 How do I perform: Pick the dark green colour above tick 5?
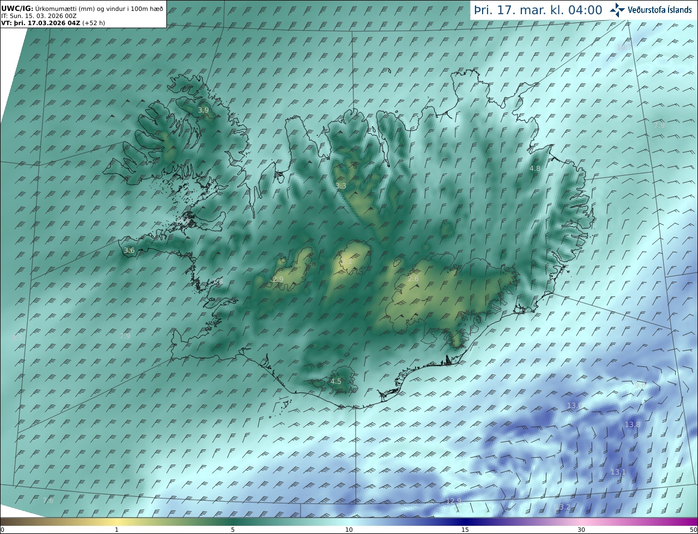pyautogui.click(x=233, y=521)
